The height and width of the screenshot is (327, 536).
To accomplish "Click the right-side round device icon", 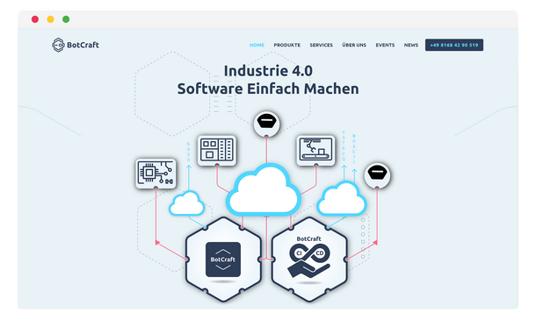I will coord(377,175).
